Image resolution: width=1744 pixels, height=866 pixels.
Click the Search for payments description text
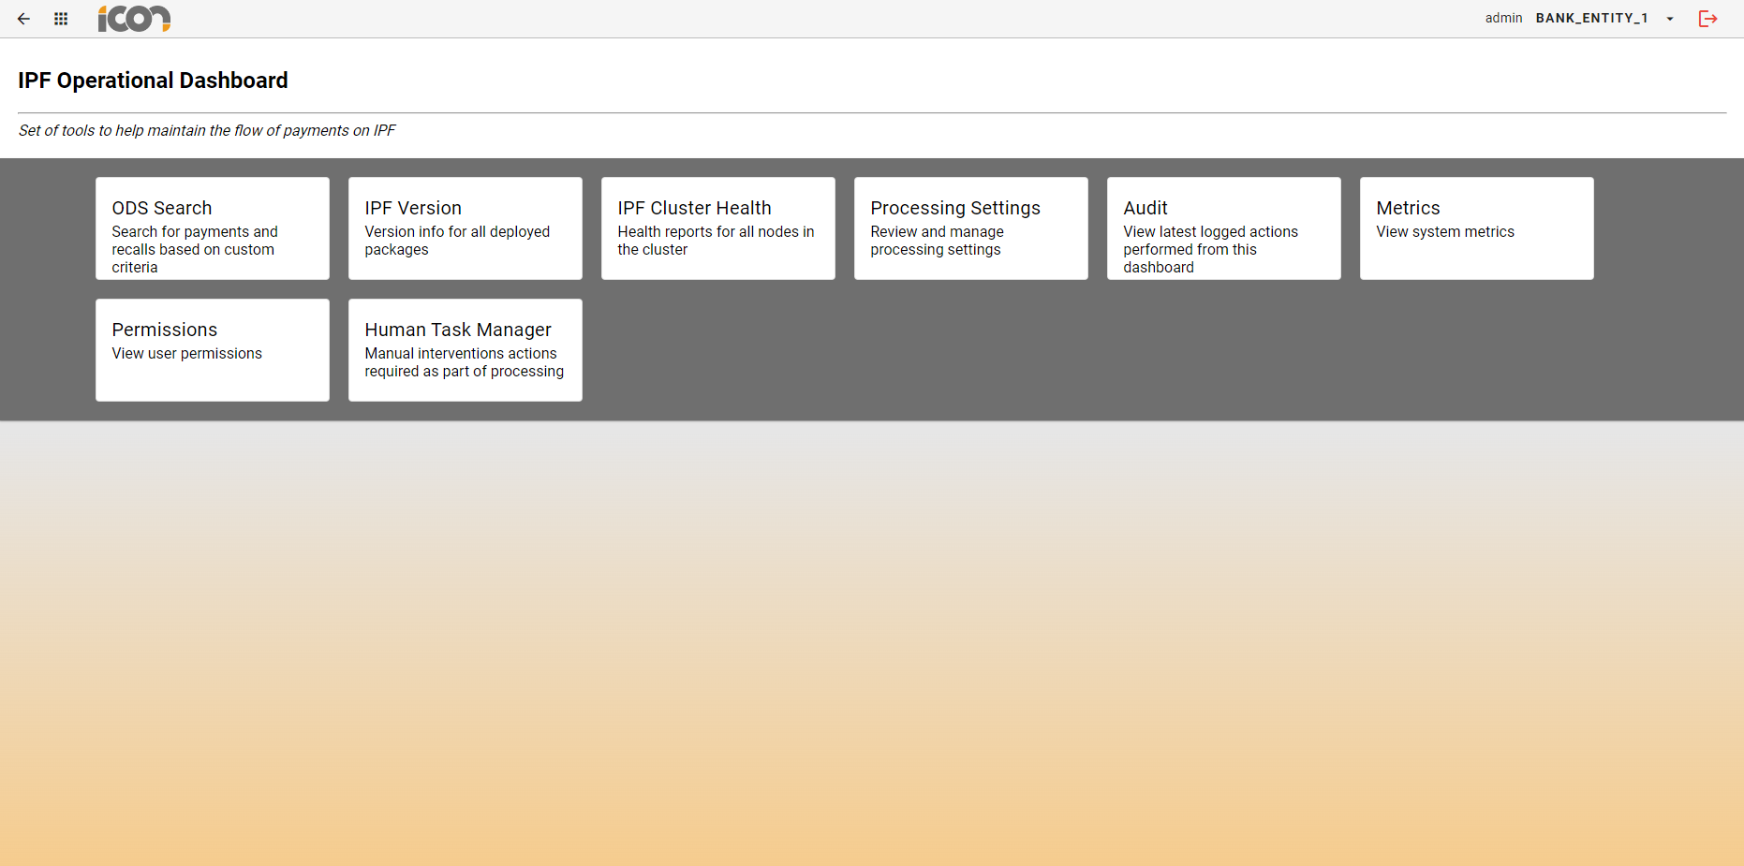pos(195,249)
